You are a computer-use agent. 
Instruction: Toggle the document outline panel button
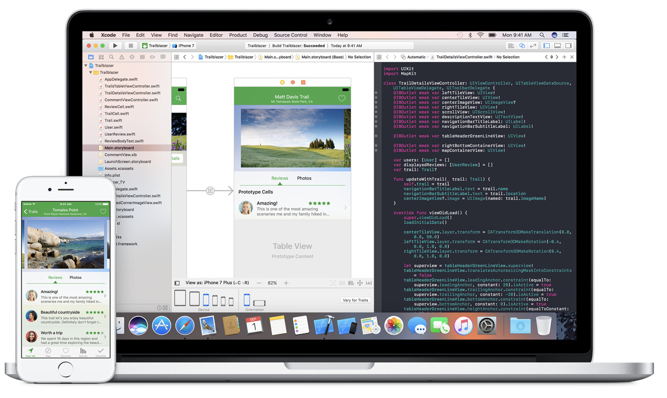tap(177, 283)
